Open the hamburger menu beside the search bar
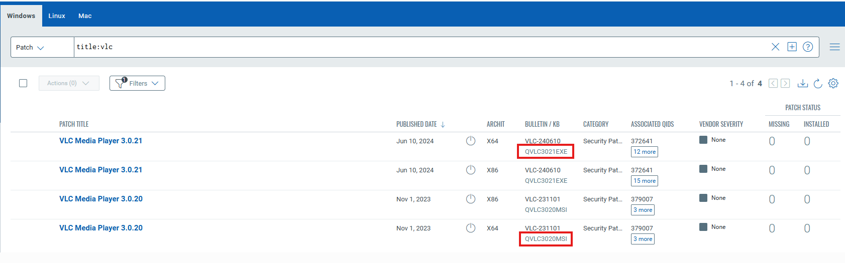The height and width of the screenshot is (263, 845). click(x=834, y=47)
